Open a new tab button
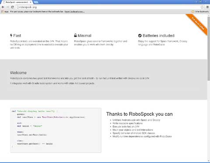This screenshot has height=163, width=210. [36, 2]
